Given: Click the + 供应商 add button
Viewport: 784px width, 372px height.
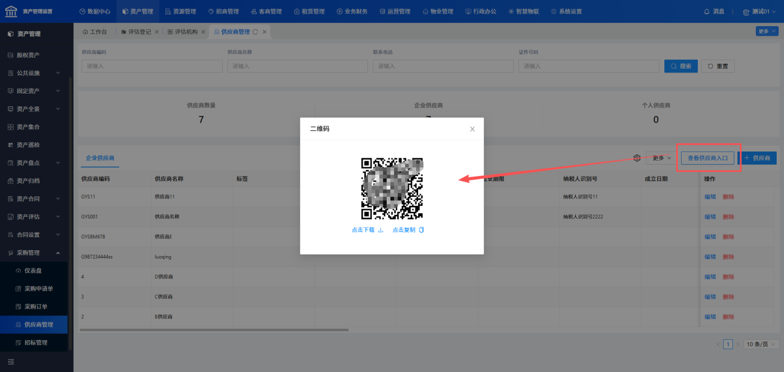Looking at the screenshot, I should (757, 158).
